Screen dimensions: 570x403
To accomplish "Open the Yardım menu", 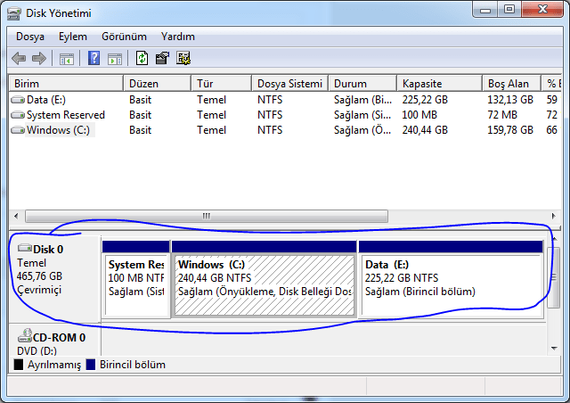I will click(x=178, y=37).
